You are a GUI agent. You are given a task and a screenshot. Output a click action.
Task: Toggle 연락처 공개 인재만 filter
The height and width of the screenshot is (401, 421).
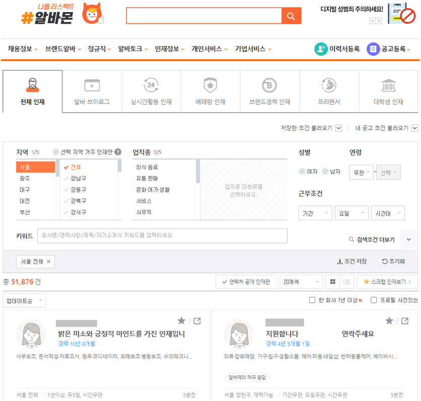tap(246, 282)
